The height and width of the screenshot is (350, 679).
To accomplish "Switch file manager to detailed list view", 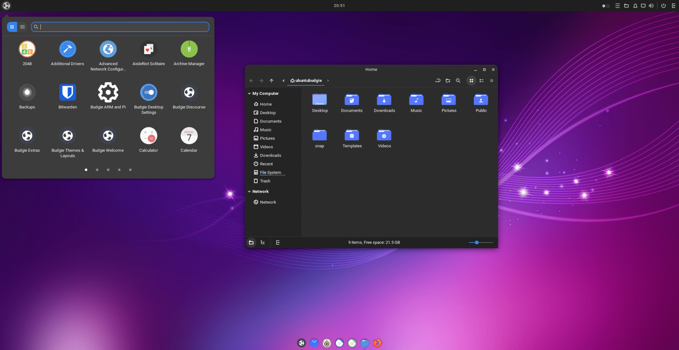I will (x=481, y=81).
